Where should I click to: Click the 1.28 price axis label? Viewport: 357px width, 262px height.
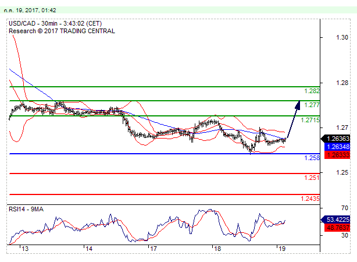[342, 83]
